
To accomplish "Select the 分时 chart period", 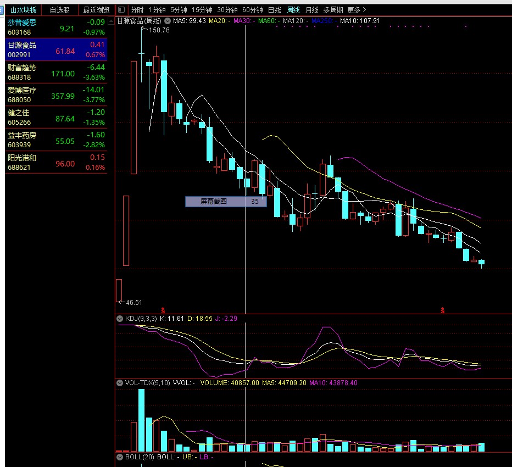I will pyautogui.click(x=137, y=10).
